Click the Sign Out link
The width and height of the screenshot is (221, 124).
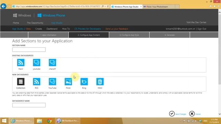[x=202, y=29]
